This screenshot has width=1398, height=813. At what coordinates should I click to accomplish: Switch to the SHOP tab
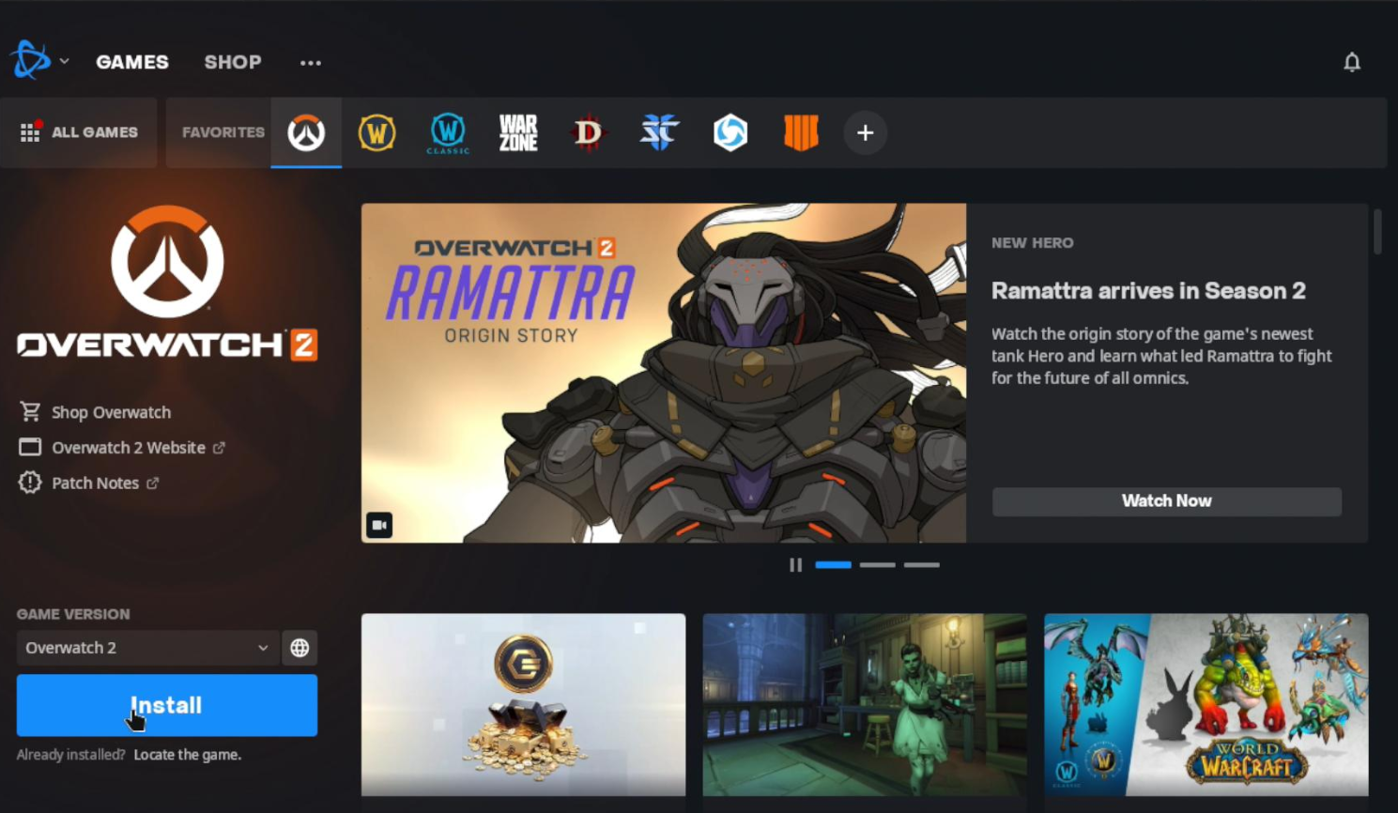coord(233,62)
